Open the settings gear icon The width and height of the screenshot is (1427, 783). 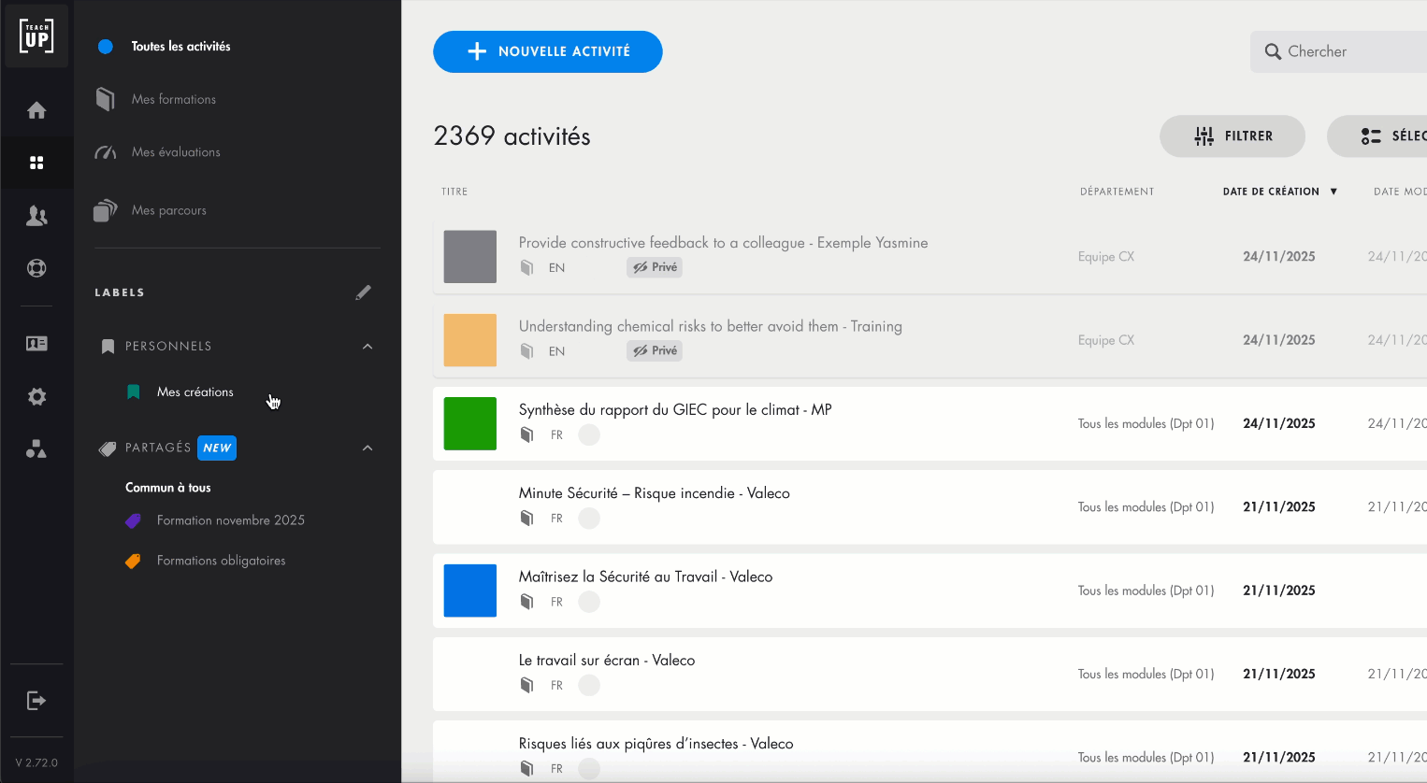(36, 397)
